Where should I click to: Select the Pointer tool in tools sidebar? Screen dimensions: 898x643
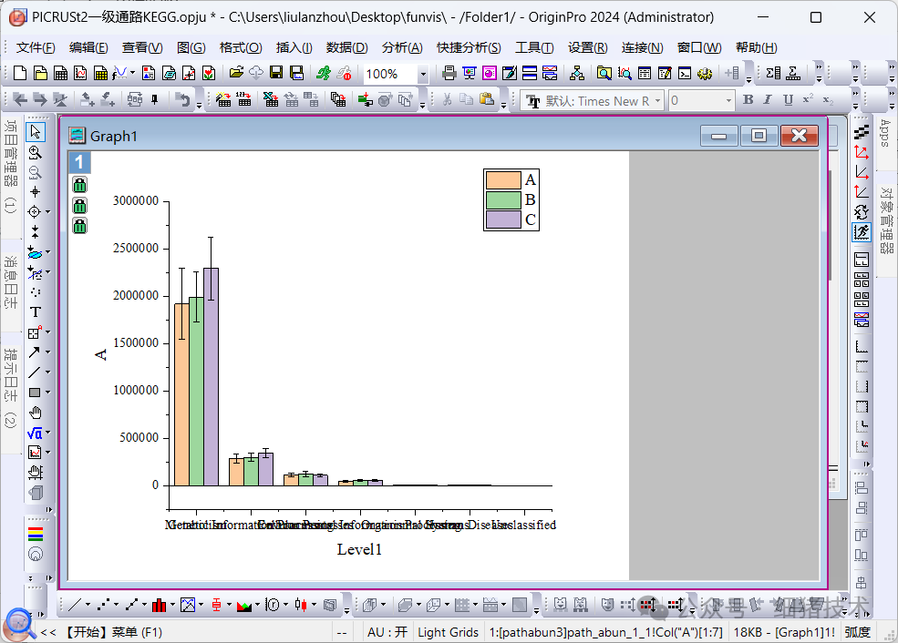(x=35, y=132)
